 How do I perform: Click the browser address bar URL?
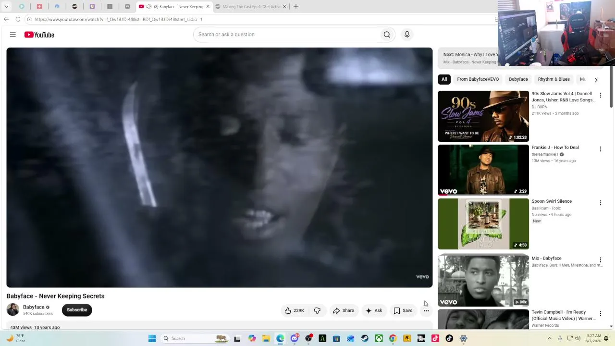[x=118, y=19]
